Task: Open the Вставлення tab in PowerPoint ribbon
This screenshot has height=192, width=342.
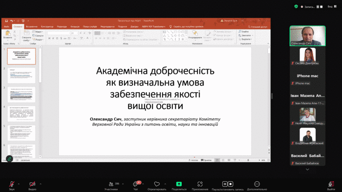Action: (31, 26)
